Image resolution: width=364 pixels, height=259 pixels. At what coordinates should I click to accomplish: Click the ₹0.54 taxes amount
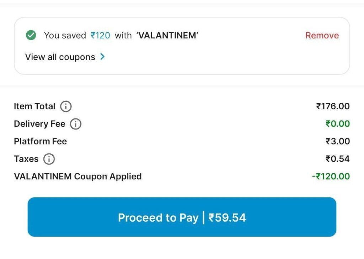pyautogui.click(x=337, y=159)
